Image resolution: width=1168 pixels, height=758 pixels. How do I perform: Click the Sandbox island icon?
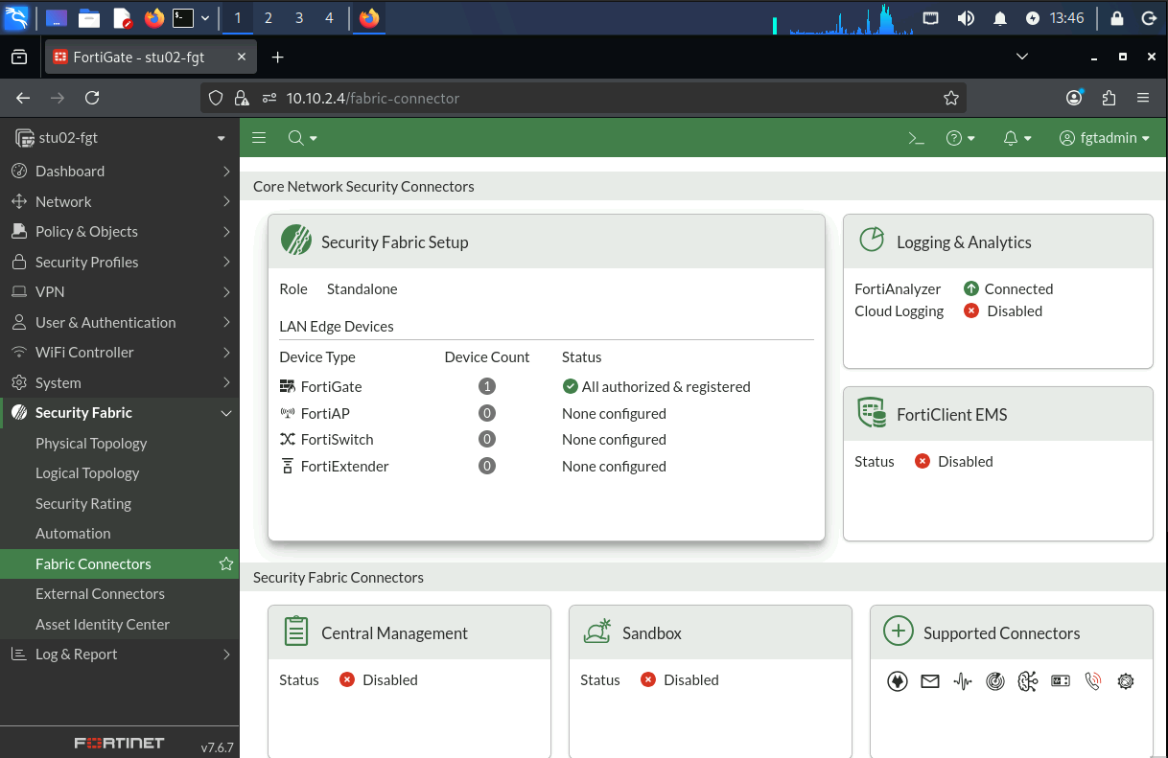pos(597,632)
